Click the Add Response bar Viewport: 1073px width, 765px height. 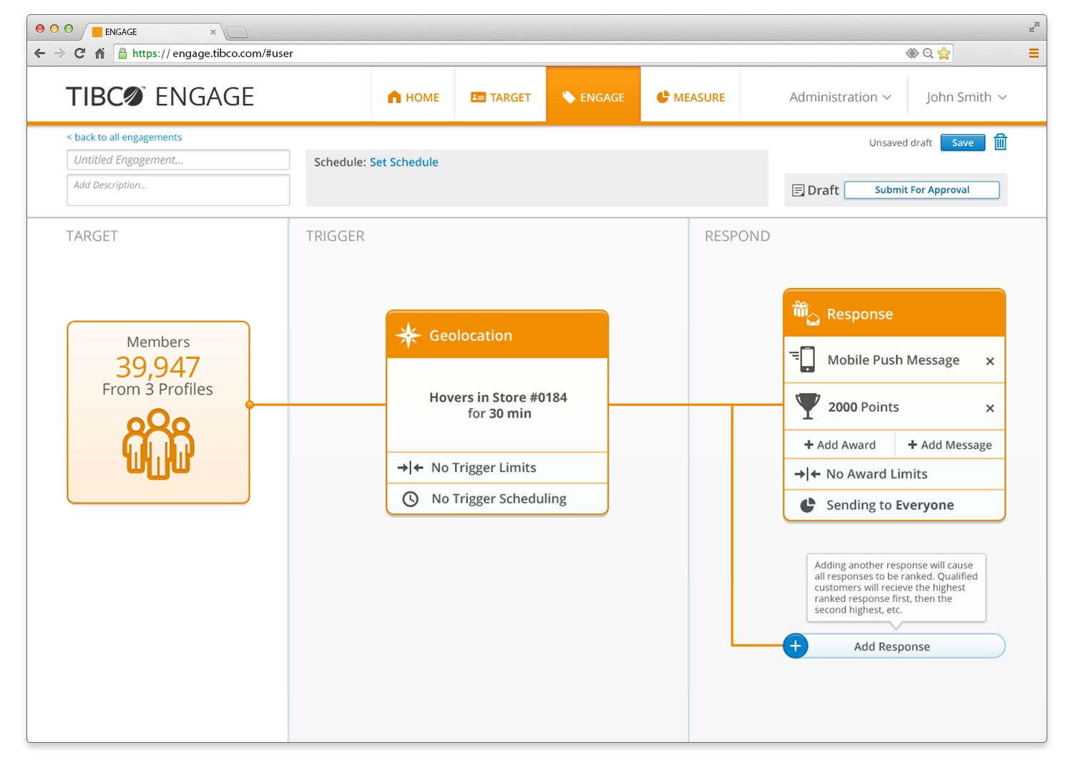pyautogui.click(x=894, y=646)
